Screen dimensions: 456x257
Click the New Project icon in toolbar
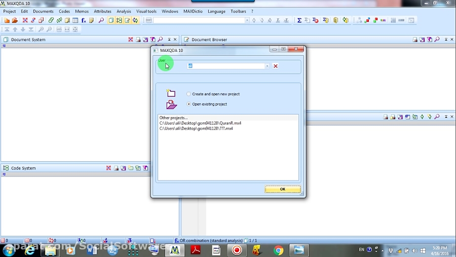pos(7,20)
